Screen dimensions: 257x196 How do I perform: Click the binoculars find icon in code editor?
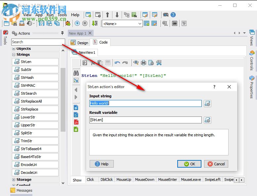tap(76, 73)
